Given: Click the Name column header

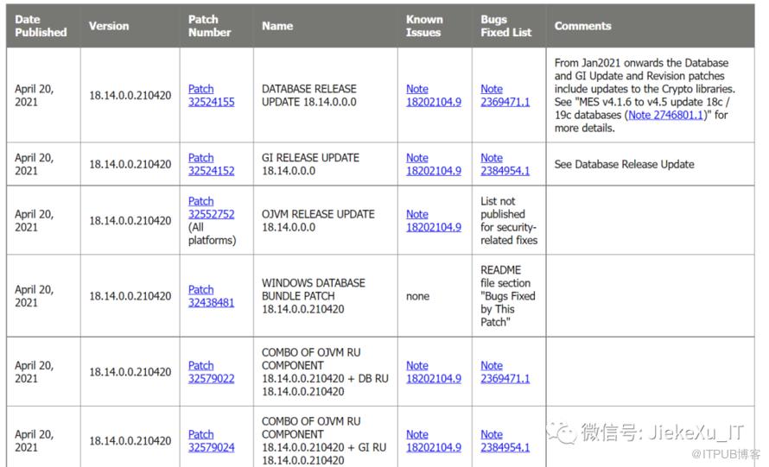Looking at the screenshot, I should [x=326, y=26].
